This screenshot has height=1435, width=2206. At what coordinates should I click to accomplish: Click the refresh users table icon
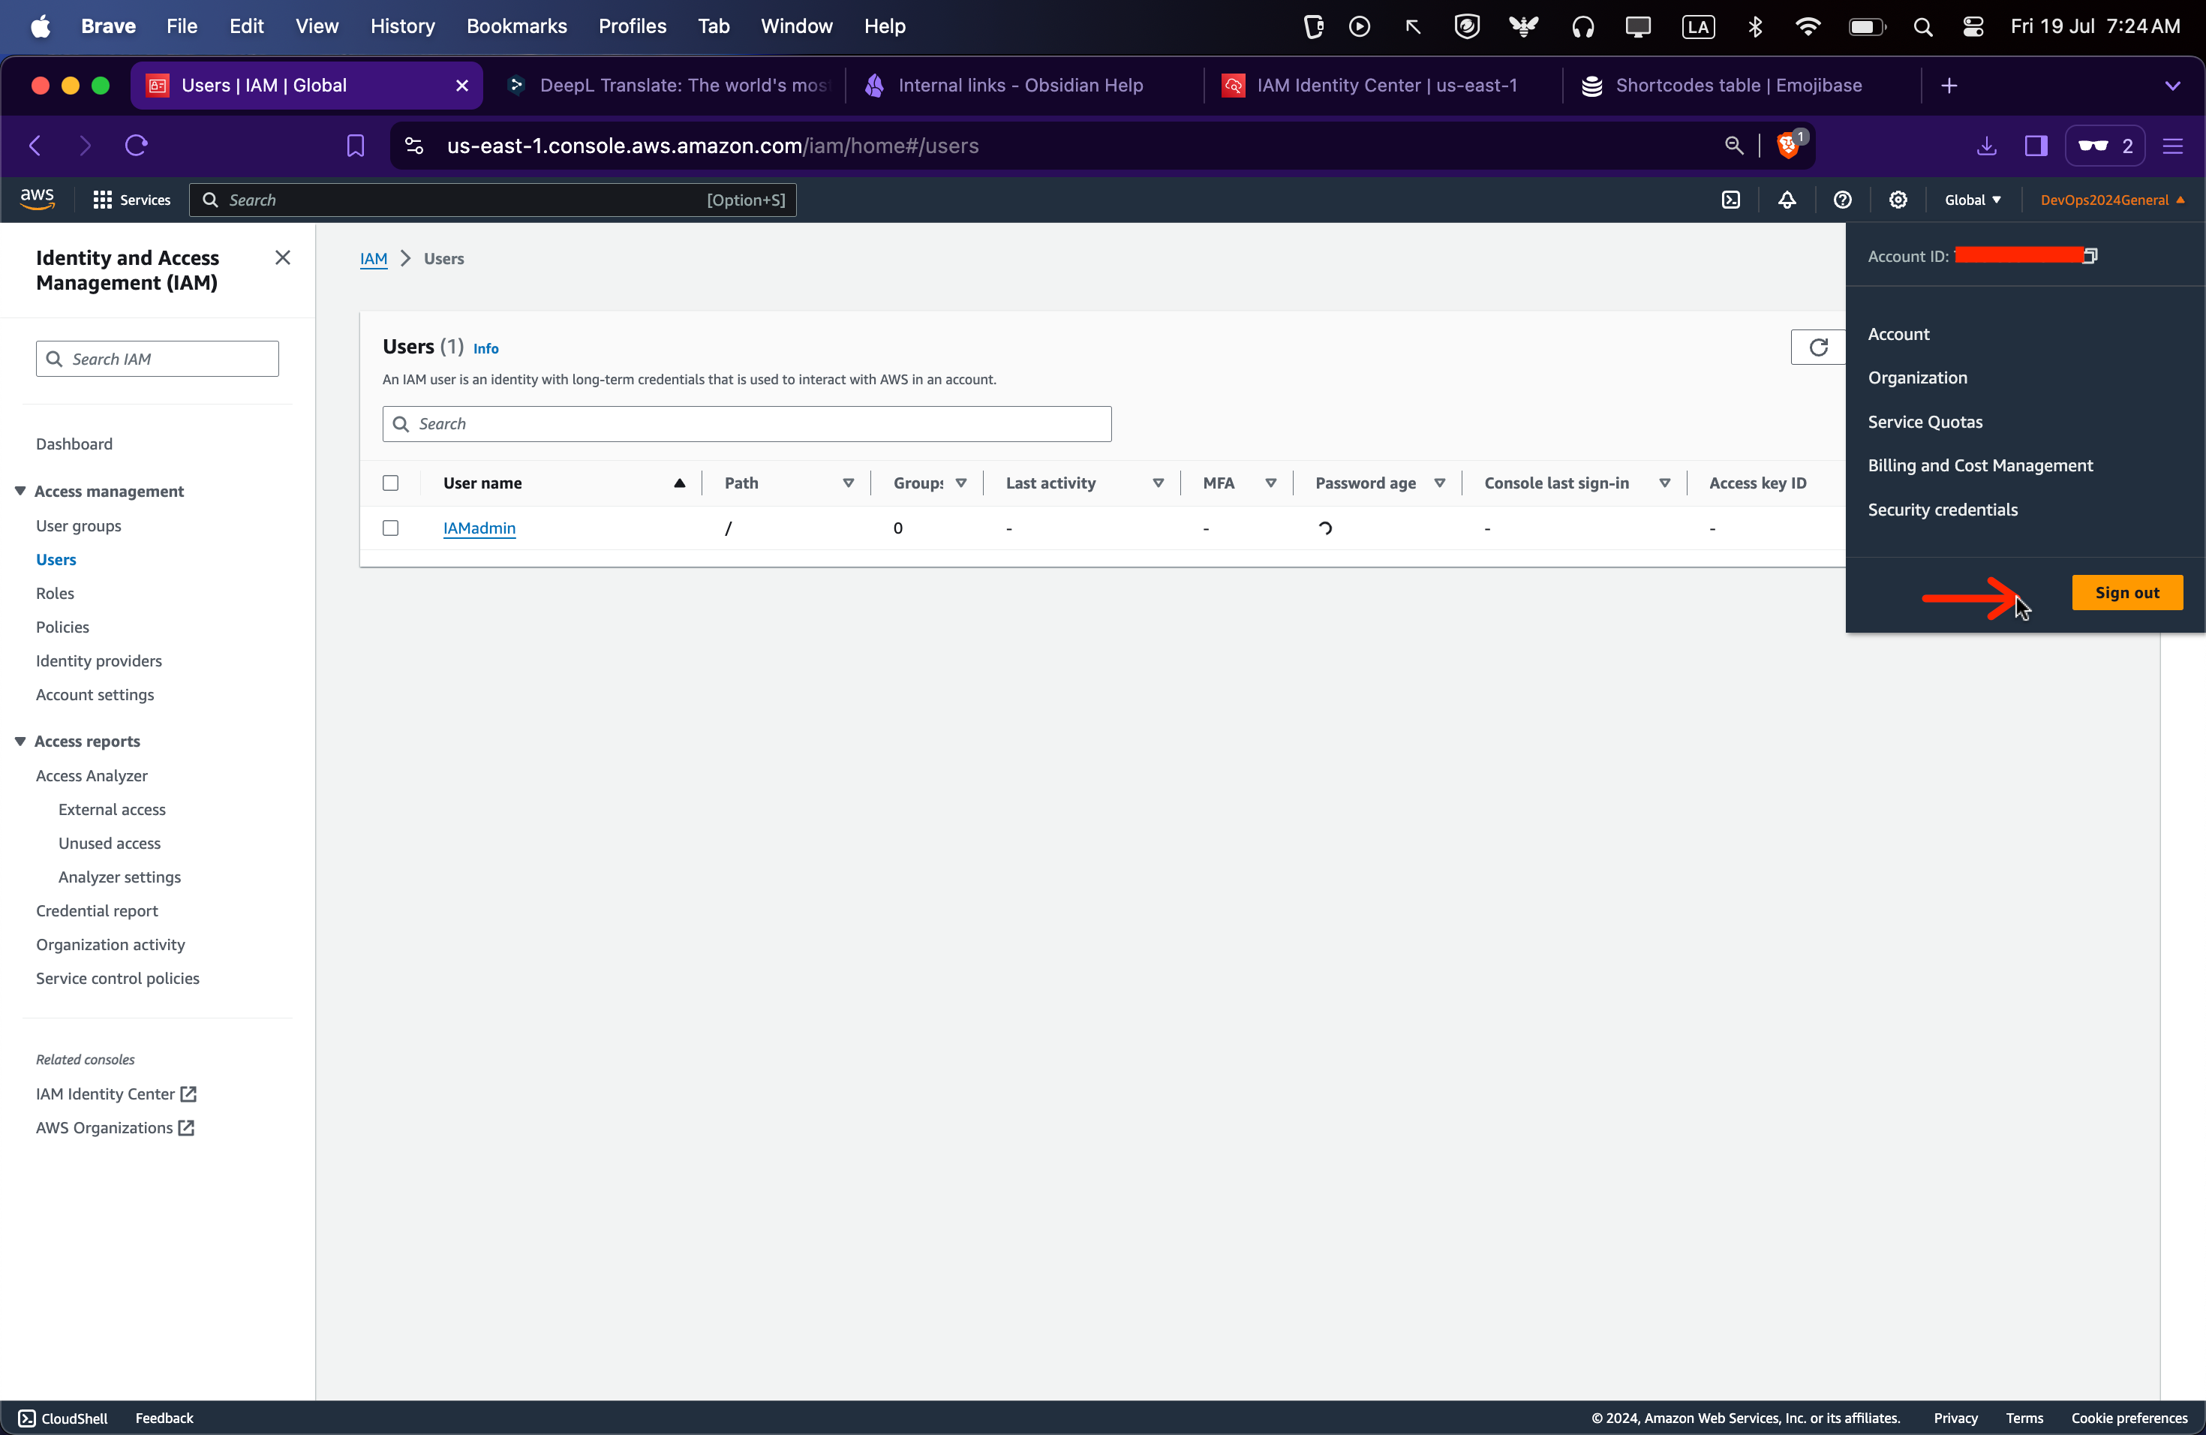tap(1817, 347)
